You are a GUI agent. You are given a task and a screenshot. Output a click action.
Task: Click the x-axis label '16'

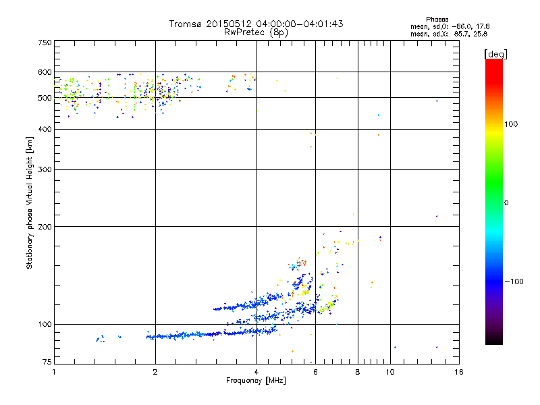[x=459, y=372]
